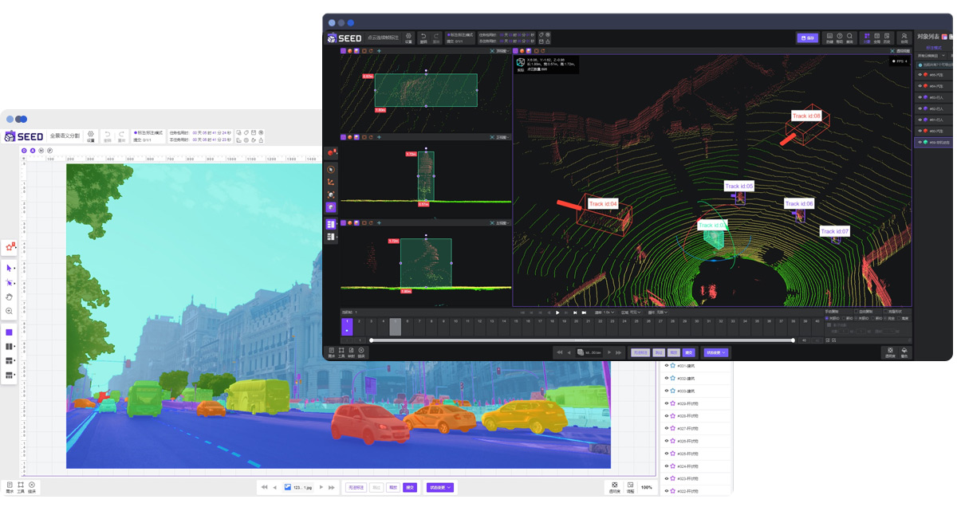957x511 pixels.
Task: Click 提交 submit in light window
Action: point(410,487)
